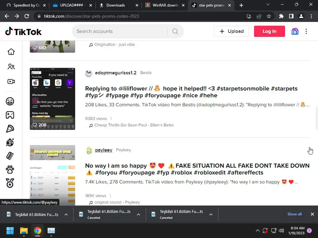Click the browser forward arrow

17,16
